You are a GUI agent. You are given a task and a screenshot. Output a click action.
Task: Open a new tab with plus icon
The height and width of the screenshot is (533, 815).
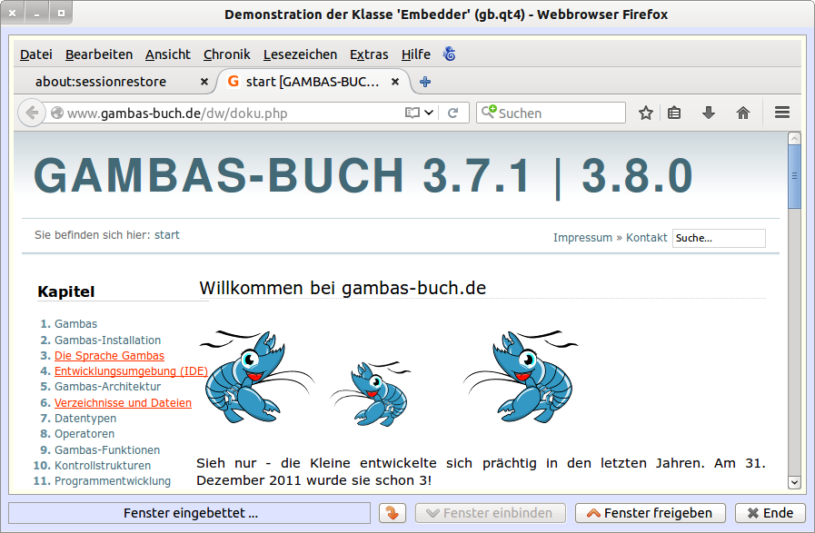pyautogui.click(x=424, y=82)
